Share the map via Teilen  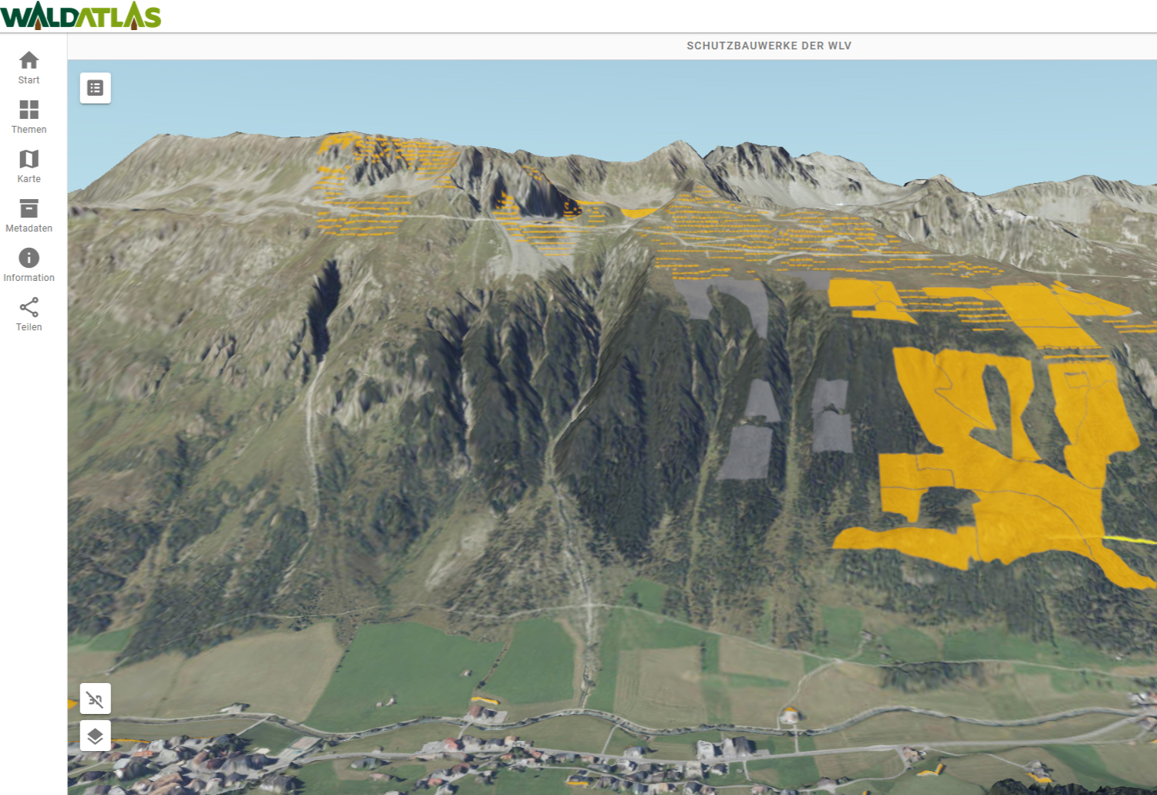click(29, 315)
